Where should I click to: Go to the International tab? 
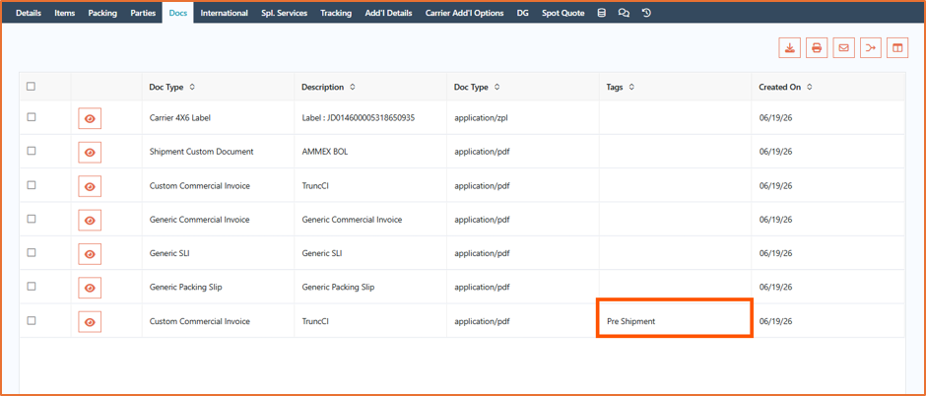point(224,13)
